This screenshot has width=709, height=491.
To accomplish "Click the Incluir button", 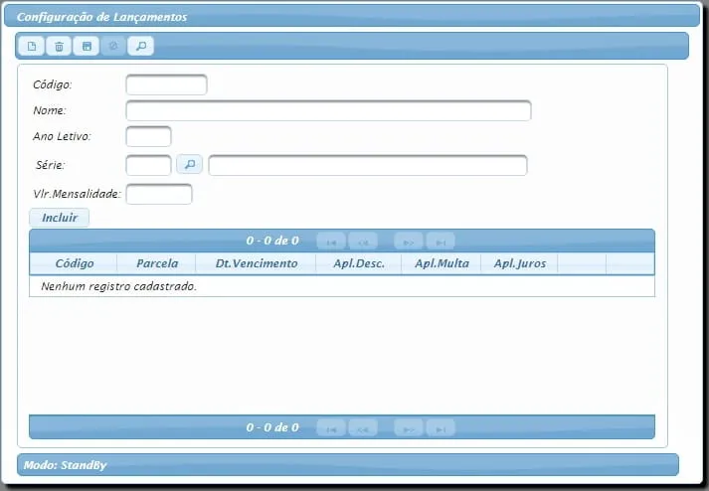I will tap(60, 218).
